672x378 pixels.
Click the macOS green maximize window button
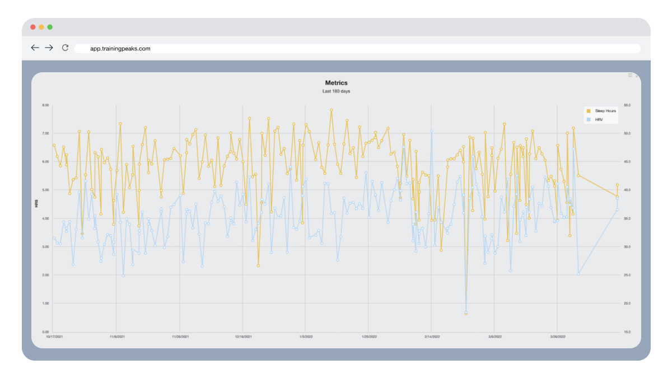(50, 27)
